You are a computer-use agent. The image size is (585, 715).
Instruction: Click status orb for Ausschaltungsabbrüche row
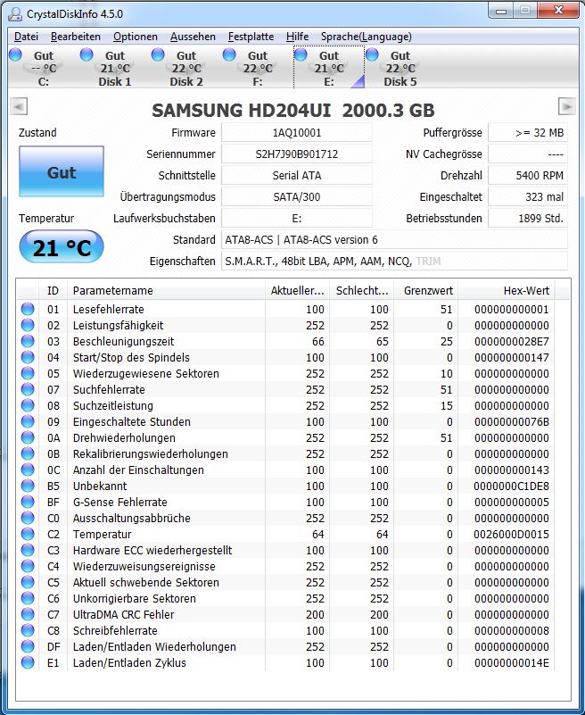(x=28, y=518)
